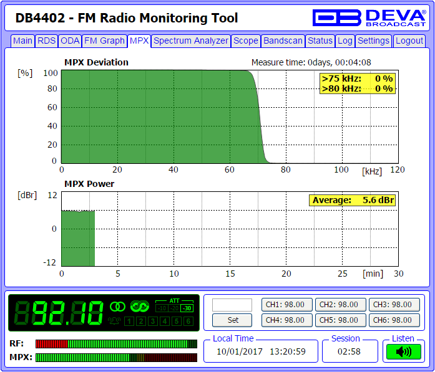The height and width of the screenshot is (372, 435).
Task: Click the RF level meter bar
Action: point(116,344)
